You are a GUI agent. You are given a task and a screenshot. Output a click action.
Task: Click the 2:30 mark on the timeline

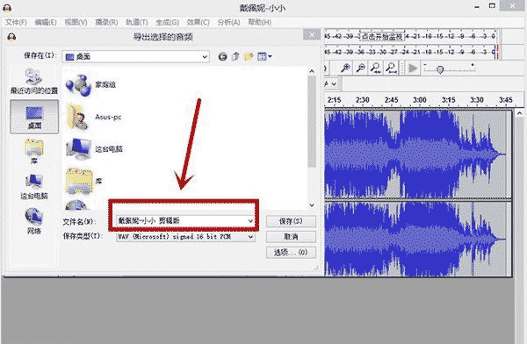coord(362,100)
